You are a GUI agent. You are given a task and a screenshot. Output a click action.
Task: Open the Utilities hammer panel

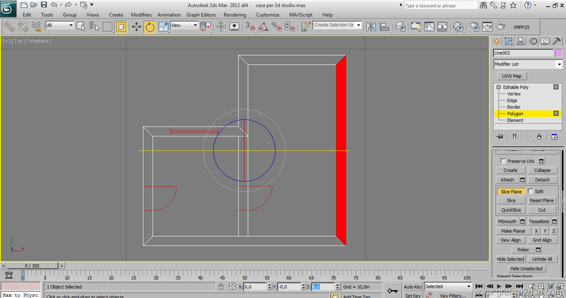(557, 41)
